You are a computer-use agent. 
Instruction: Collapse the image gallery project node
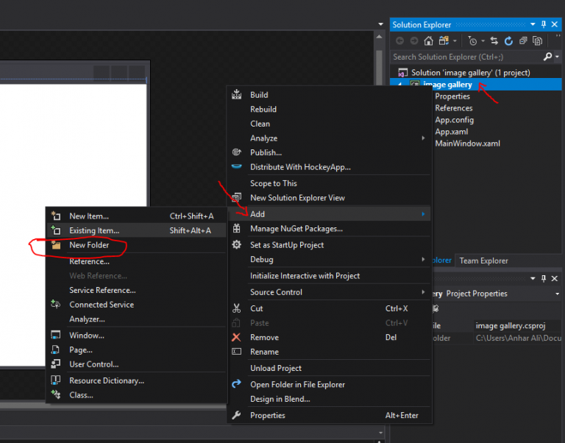399,85
